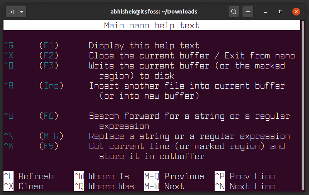Open the new tab dropdown arrow
This screenshot has height=195, width=309.
[21, 12]
